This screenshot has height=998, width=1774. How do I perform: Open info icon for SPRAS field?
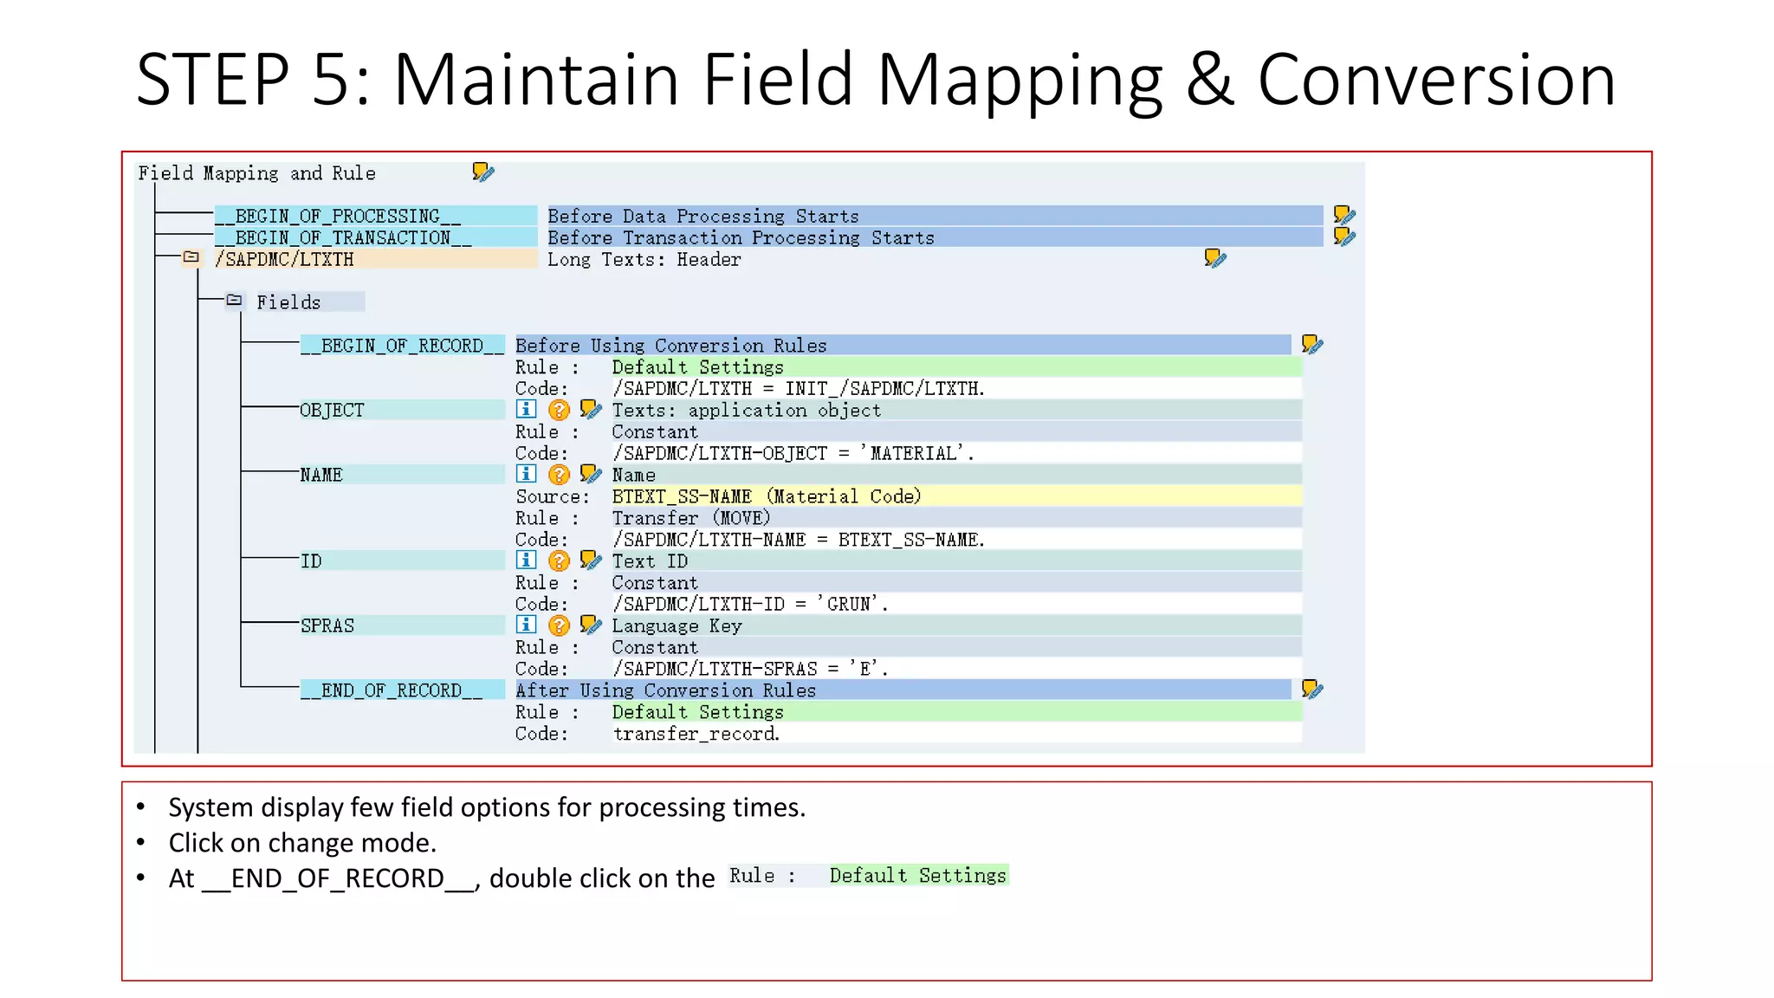tap(526, 625)
